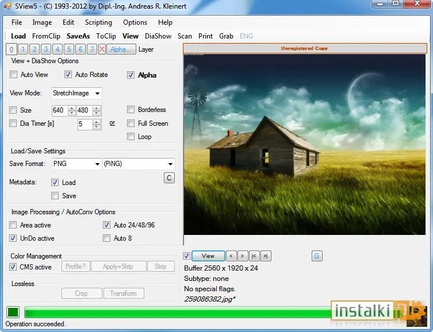Expand the Save Format PNG dropdown
This screenshot has height=332, width=433.
[x=76, y=164]
